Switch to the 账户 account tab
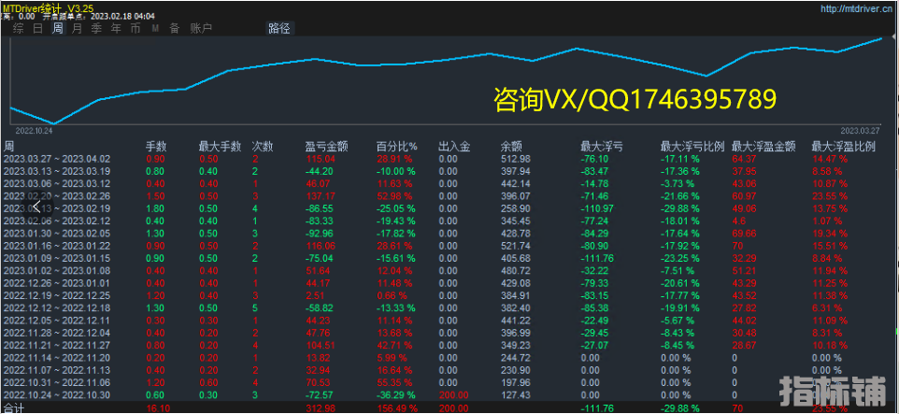899x414 pixels. [x=200, y=28]
